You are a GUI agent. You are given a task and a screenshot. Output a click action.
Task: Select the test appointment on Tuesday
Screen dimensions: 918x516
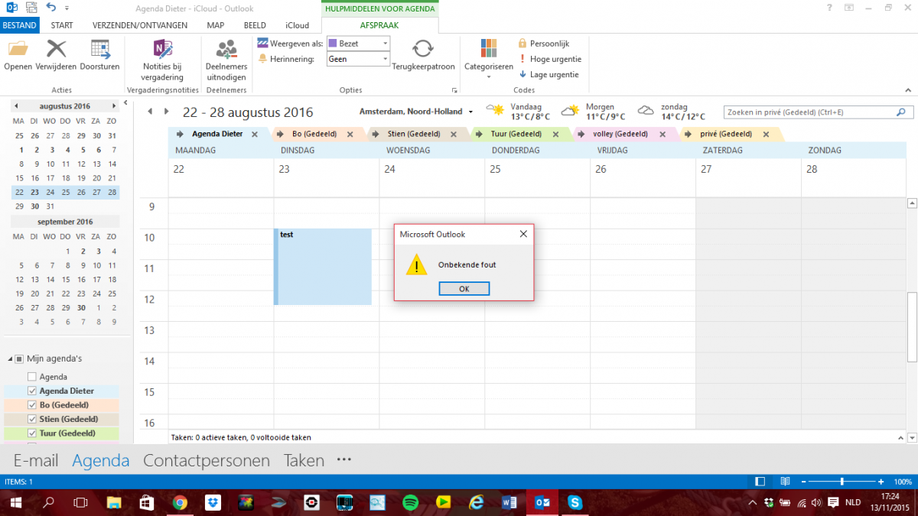(x=324, y=266)
